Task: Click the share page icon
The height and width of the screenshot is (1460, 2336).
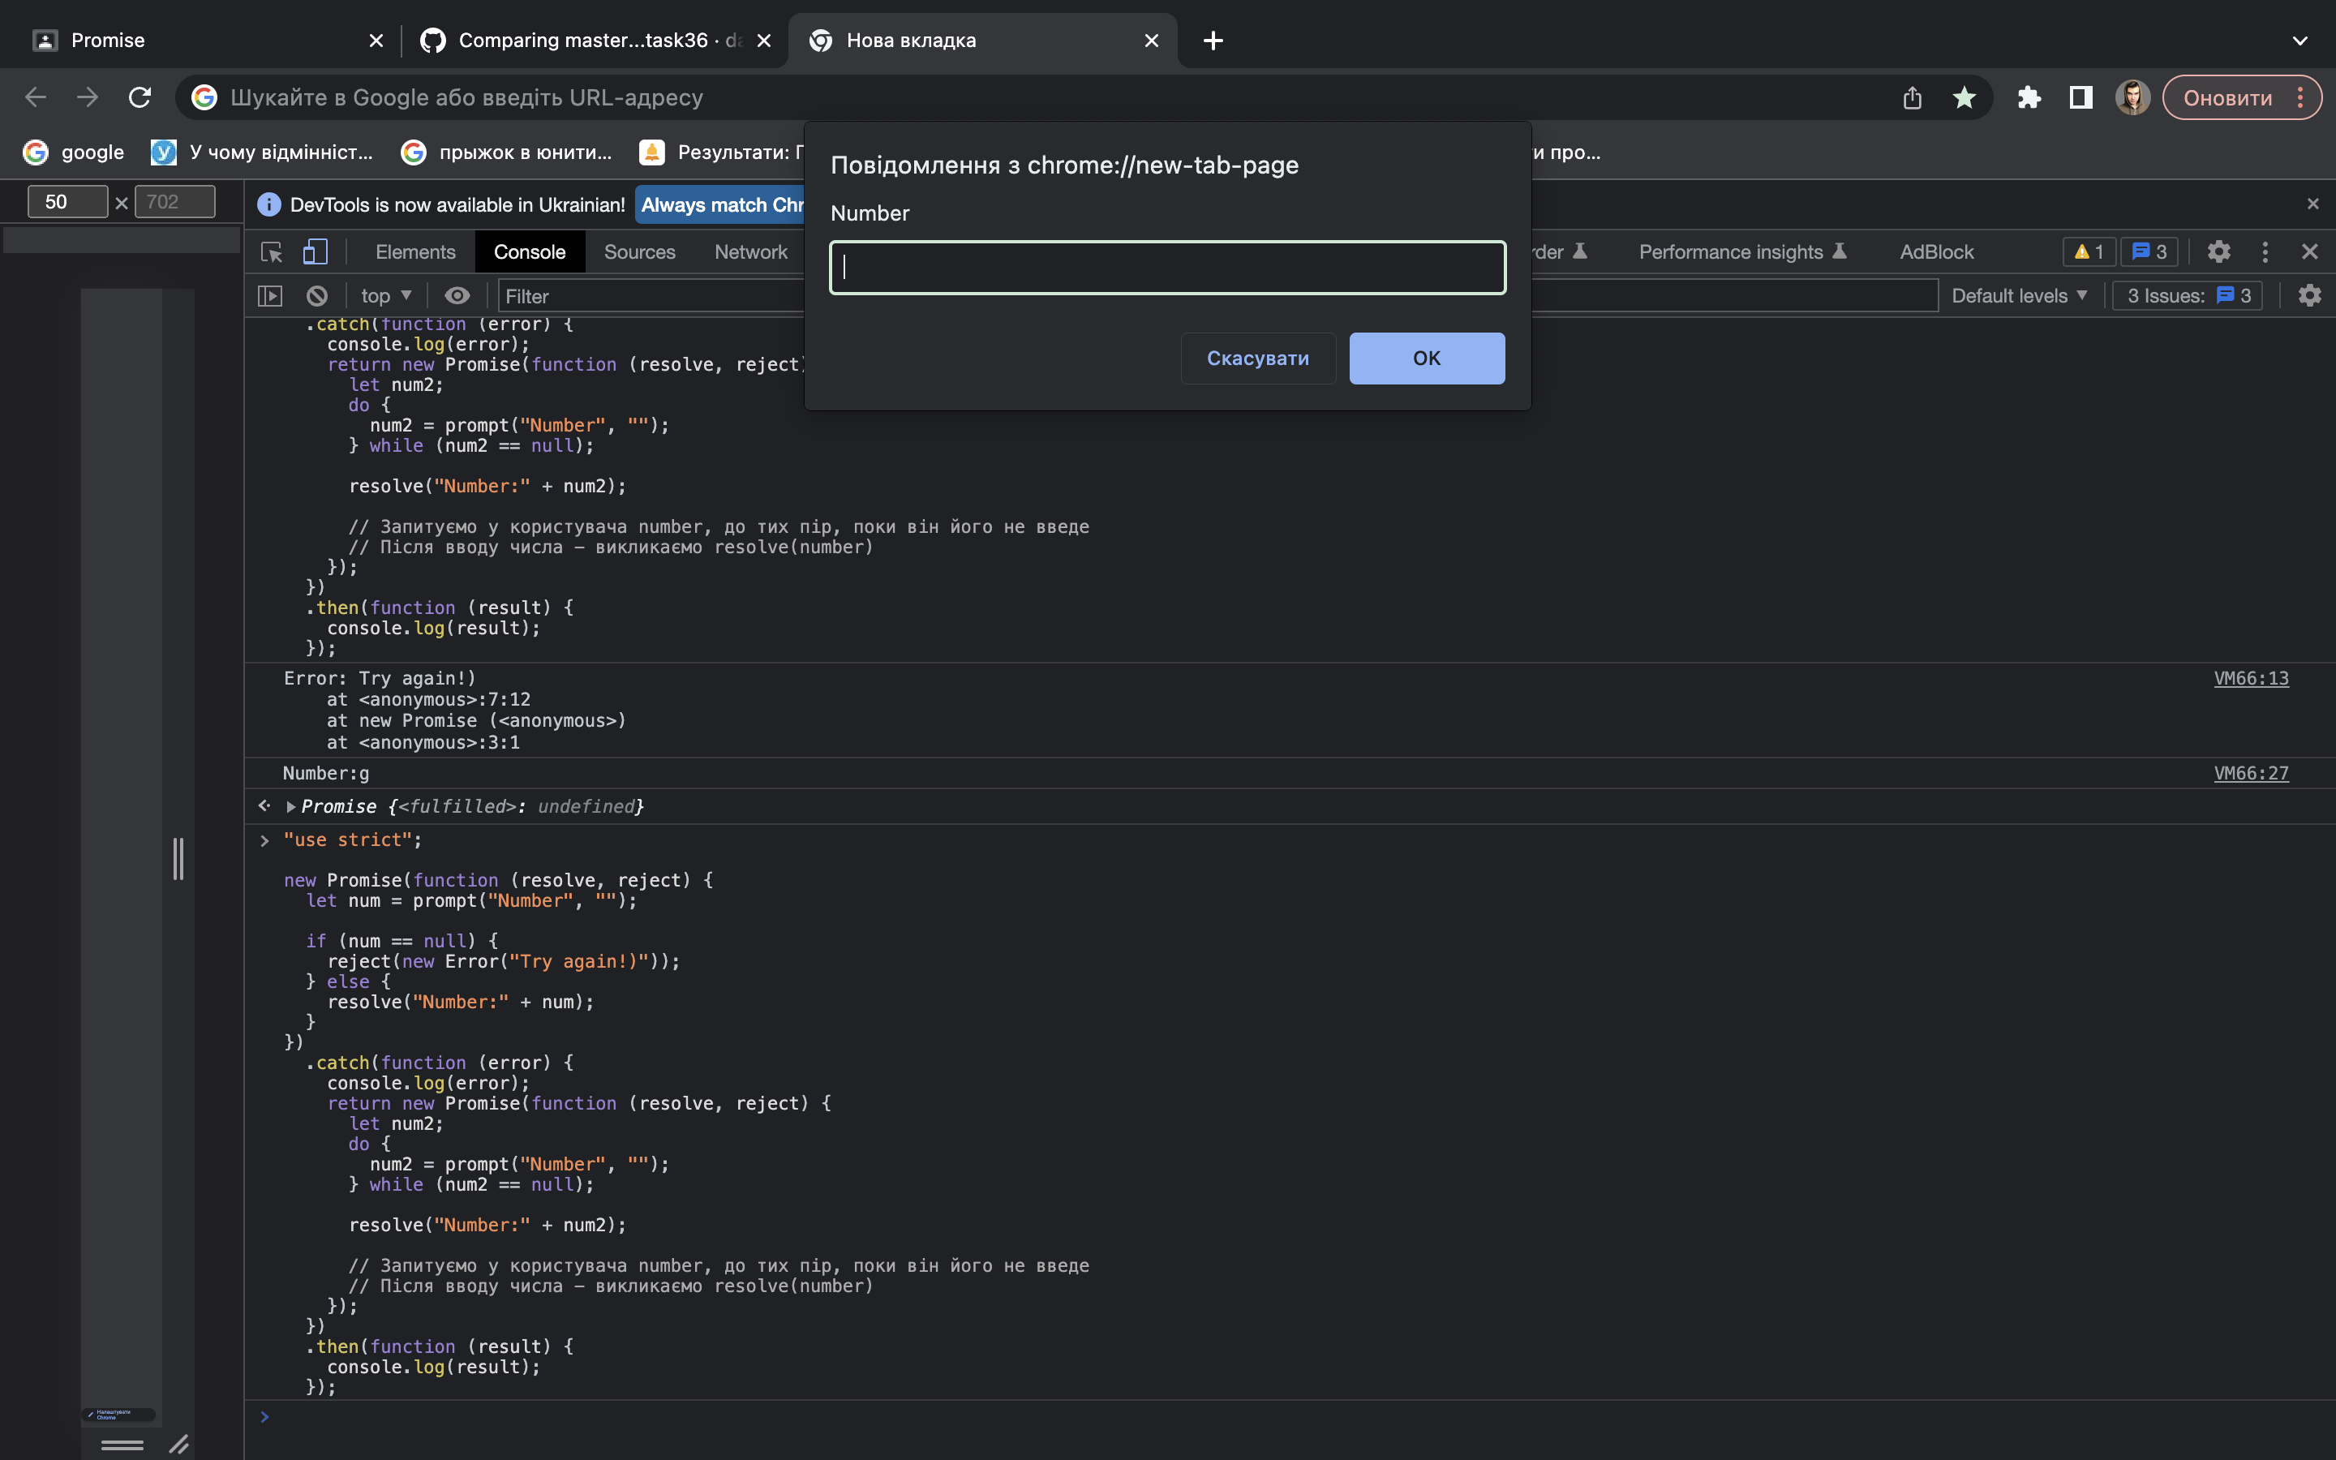Action: tap(1913, 97)
